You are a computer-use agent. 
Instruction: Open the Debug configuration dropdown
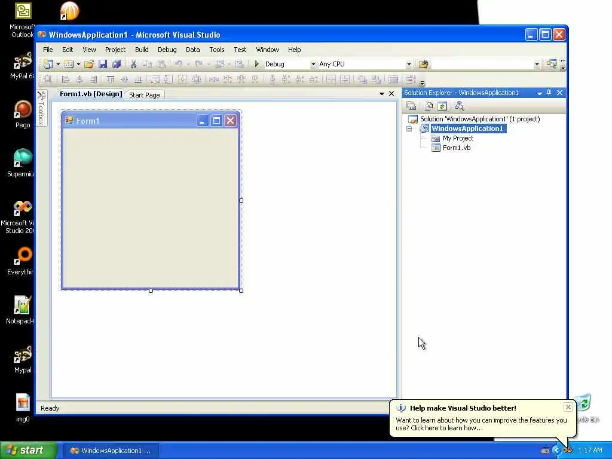313,65
